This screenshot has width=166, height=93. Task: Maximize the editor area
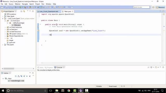pyautogui.click(x=163, y=11)
